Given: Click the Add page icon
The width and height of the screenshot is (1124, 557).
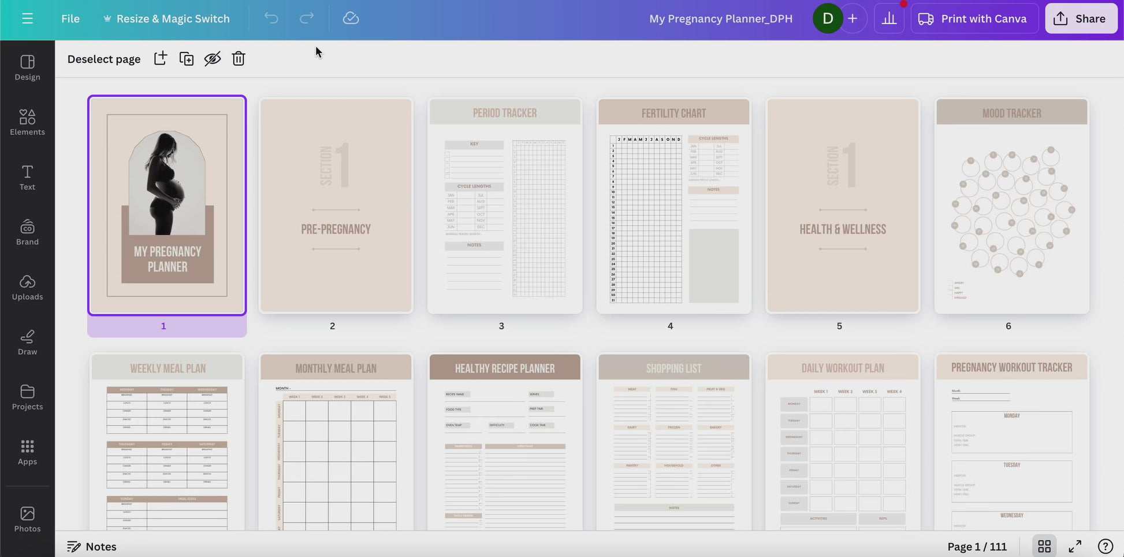Looking at the screenshot, I should coord(160,59).
